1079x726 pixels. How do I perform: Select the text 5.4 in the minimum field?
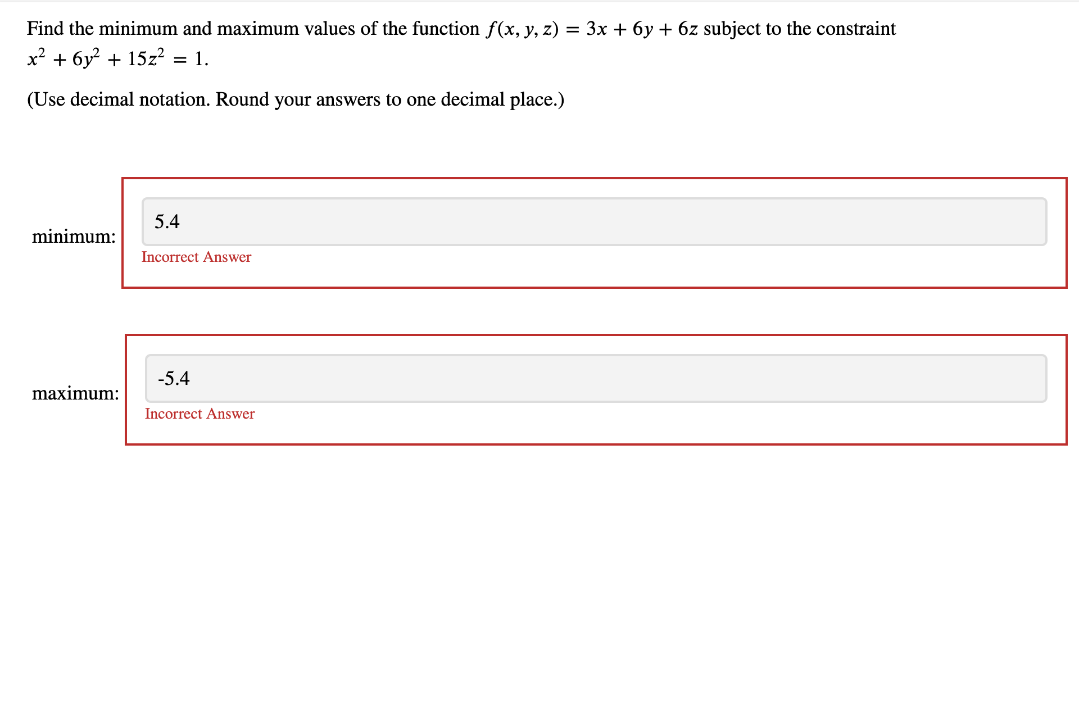(166, 221)
